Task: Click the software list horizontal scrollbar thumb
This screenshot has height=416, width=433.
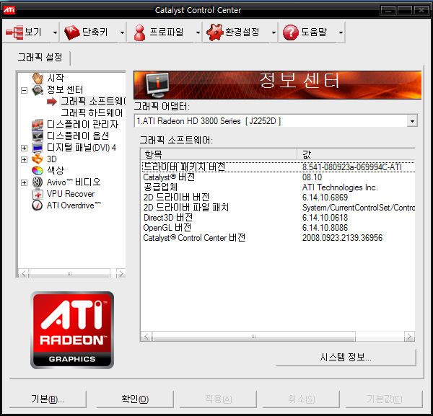Action: [x=253, y=337]
